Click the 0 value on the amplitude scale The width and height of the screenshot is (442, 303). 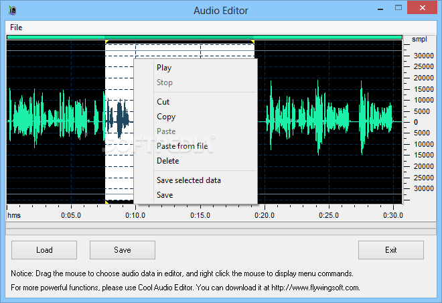point(416,122)
